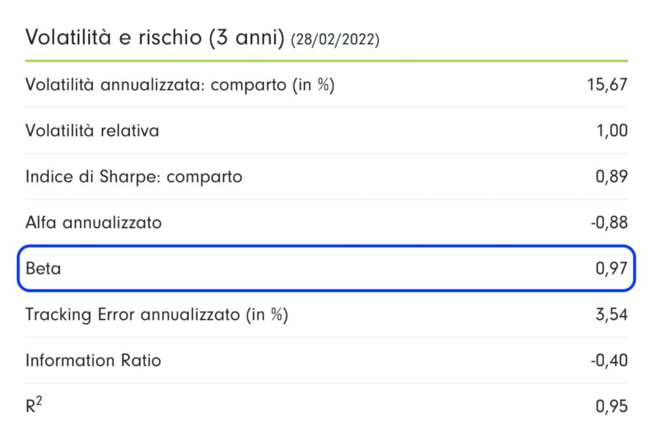The image size is (665, 440).
Task: Click the 3,54 tracking error value
Action: click(x=611, y=315)
